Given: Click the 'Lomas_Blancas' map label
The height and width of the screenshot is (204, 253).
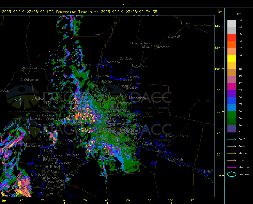Looking at the screenshot, I should pos(177,136).
